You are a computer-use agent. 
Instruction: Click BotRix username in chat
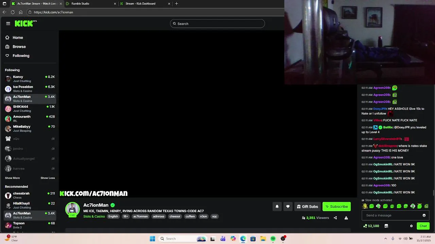coord(387,127)
